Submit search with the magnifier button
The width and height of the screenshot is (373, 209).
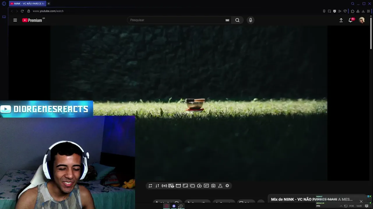pos(237,20)
